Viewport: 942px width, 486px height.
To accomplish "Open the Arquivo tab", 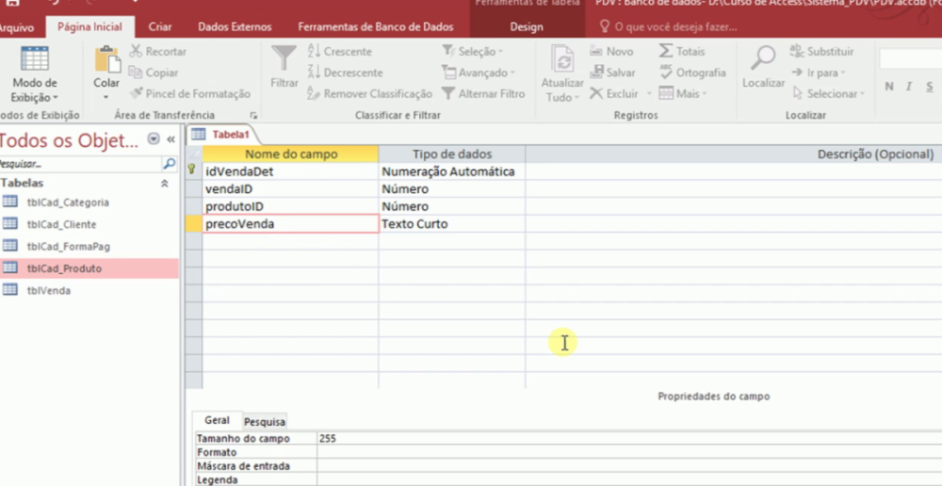I will [16, 27].
